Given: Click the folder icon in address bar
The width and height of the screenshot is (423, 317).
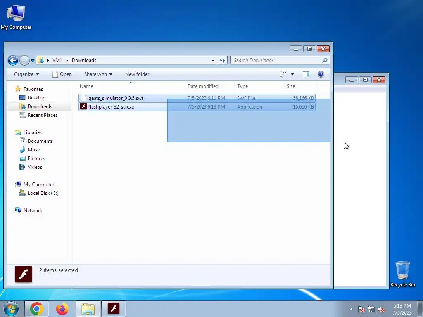Looking at the screenshot, I should [x=40, y=60].
